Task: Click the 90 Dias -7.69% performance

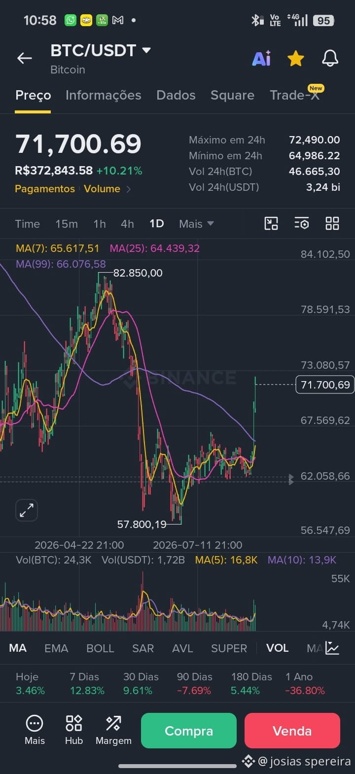Action: (195, 684)
